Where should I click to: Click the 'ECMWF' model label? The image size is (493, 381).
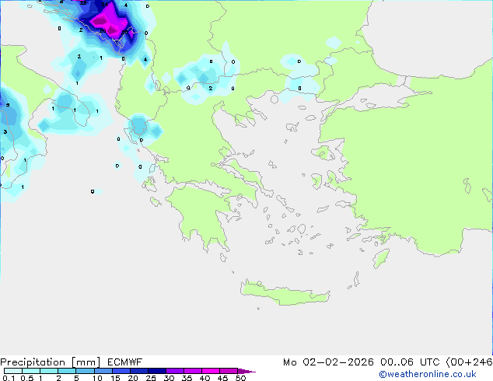click(125, 362)
